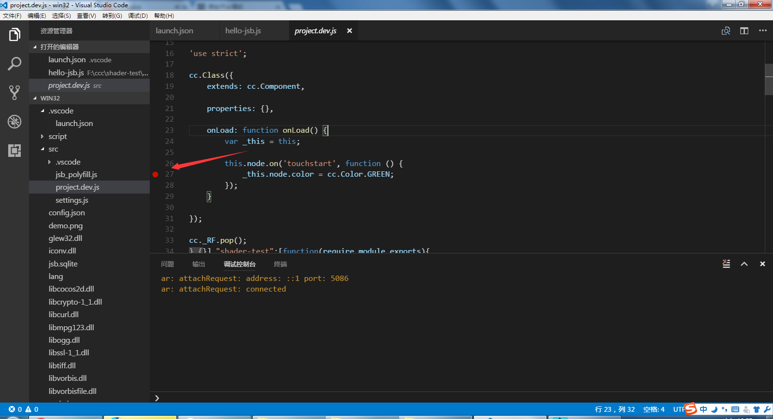This screenshot has height=419, width=773.
Task: Toggle the breakpoint on line 27
Action: point(156,174)
